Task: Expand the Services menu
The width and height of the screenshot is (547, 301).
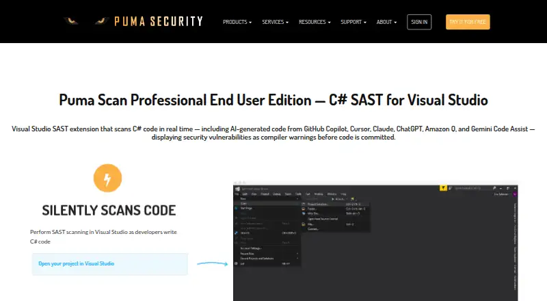Action: point(276,22)
